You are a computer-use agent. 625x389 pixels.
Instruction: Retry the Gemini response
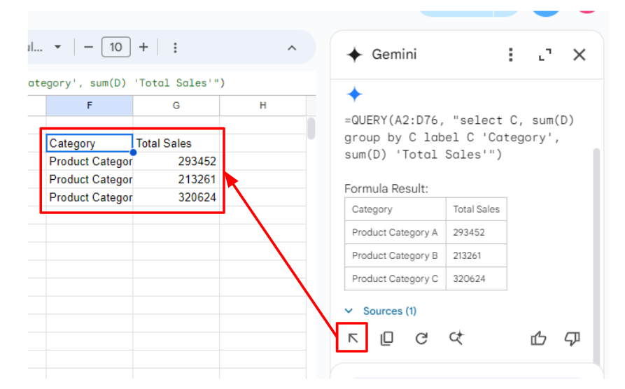(421, 339)
